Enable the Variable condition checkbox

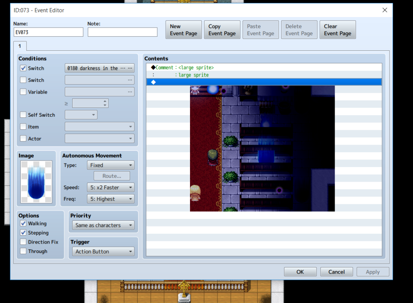point(23,92)
